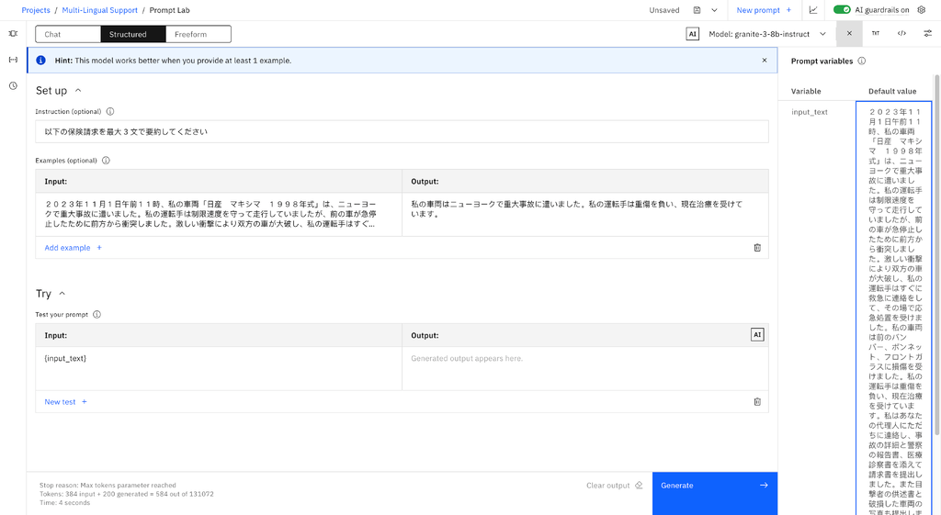Click the blue info icon in hint banner
This screenshot has width=941, height=515.
(x=40, y=60)
